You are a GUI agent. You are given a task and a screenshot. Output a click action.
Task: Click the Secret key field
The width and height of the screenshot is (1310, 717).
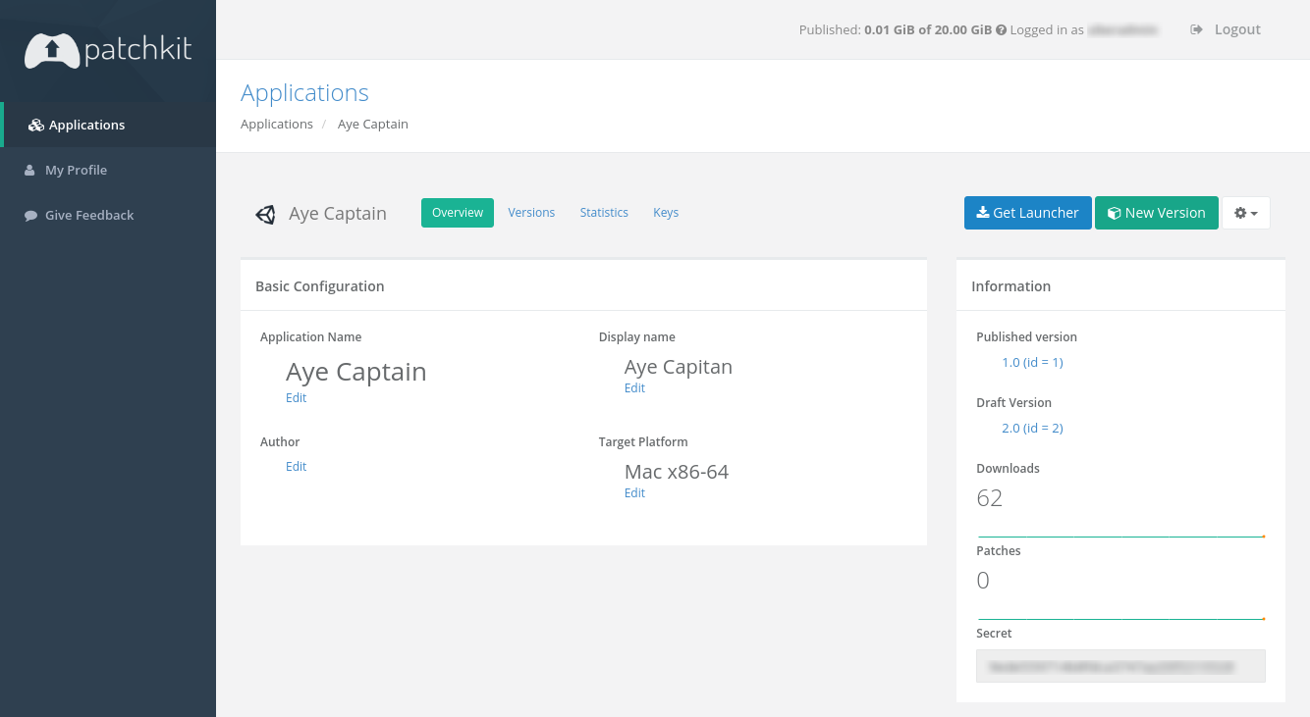coord(1120,666)
